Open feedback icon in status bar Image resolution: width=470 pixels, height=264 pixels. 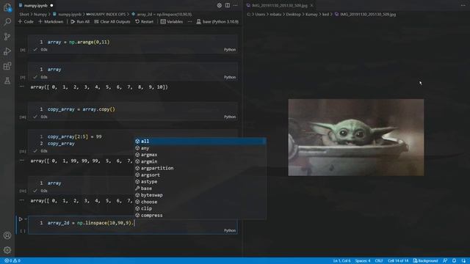(445, 261)
